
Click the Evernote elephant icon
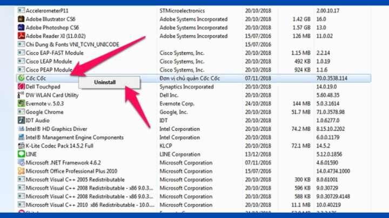21,103
